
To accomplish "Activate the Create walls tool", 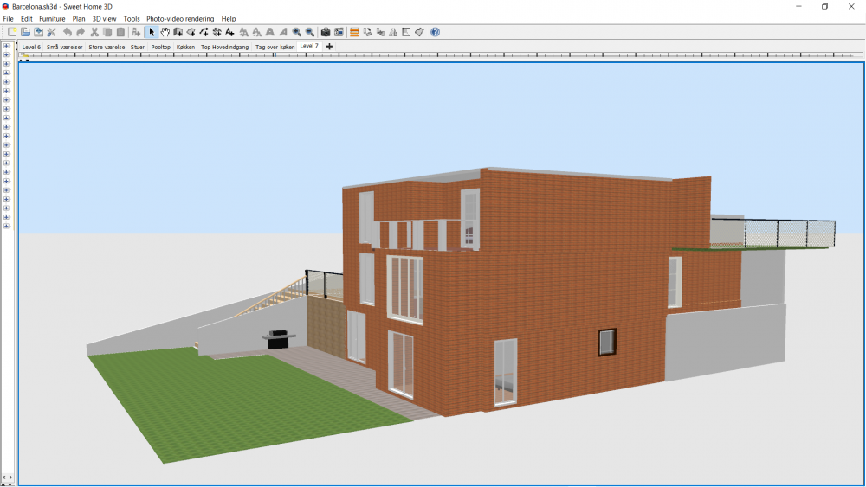I will coord(178,32).
